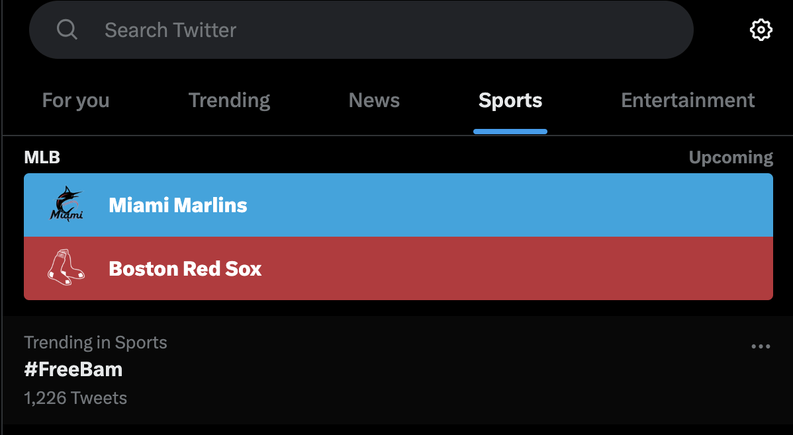Open the #FreeBam trending hashtag

pos(73,370)
